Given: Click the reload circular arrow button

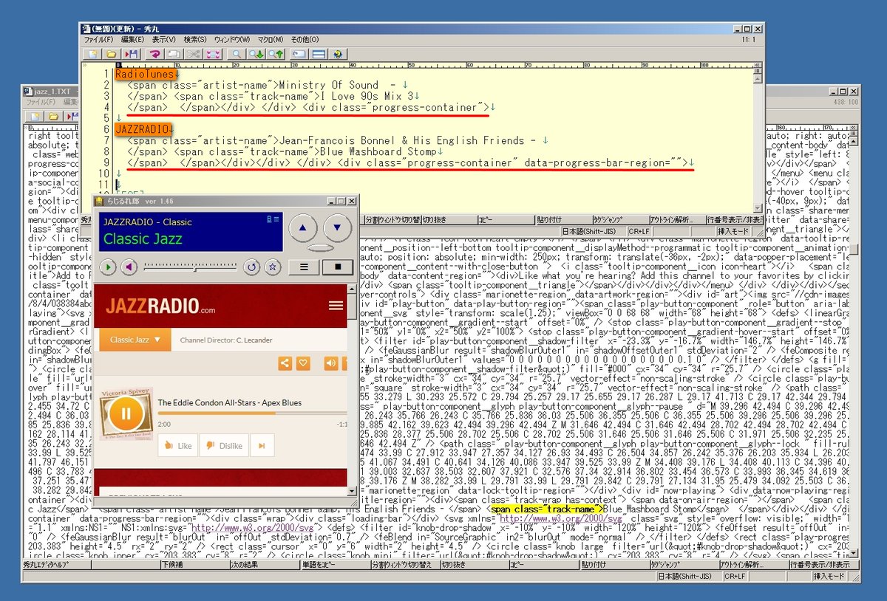Looking at the screenshot, I should 252,267.
